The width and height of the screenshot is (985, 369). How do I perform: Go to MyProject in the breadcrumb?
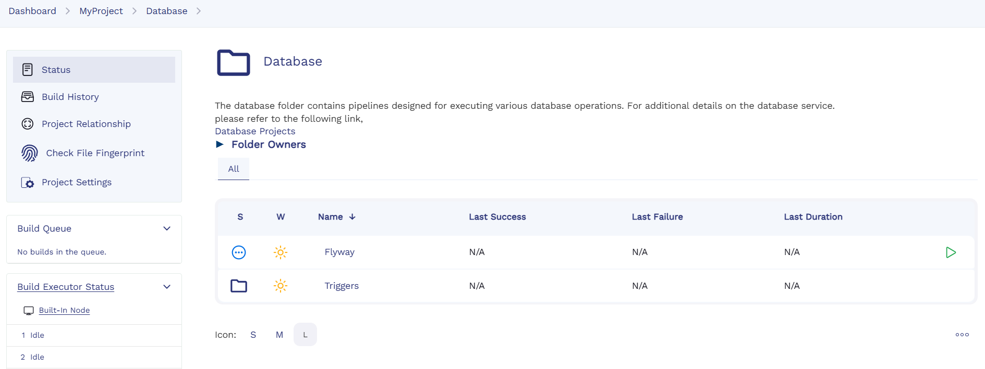[x=101, y=11]
